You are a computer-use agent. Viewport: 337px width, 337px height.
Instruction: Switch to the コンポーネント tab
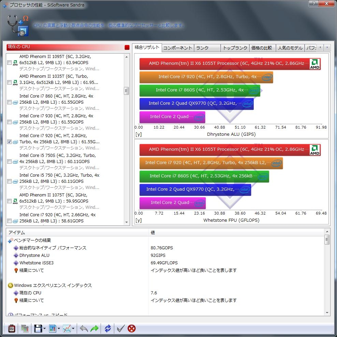pyautogui.click(x=177, y=48)
